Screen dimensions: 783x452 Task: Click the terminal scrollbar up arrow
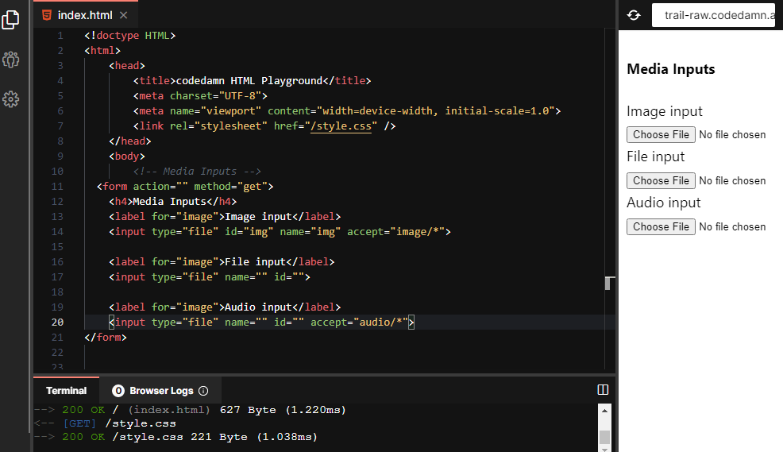tap(605, 411)
